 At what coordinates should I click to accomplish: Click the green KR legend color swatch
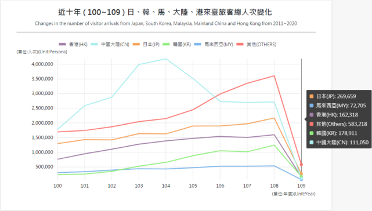[x=166, y=44]
